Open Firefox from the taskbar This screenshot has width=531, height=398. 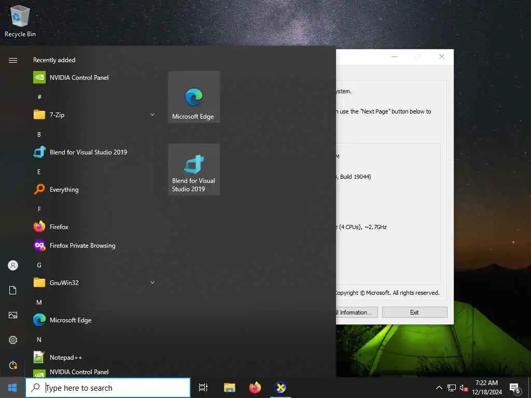[x=255, y=388]
